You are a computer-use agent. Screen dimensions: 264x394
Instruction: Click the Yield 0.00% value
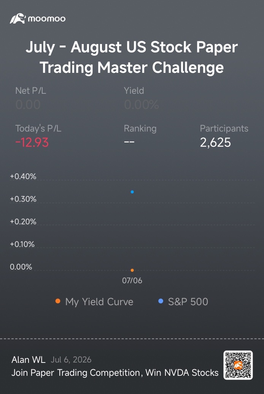tap(142, 104)
